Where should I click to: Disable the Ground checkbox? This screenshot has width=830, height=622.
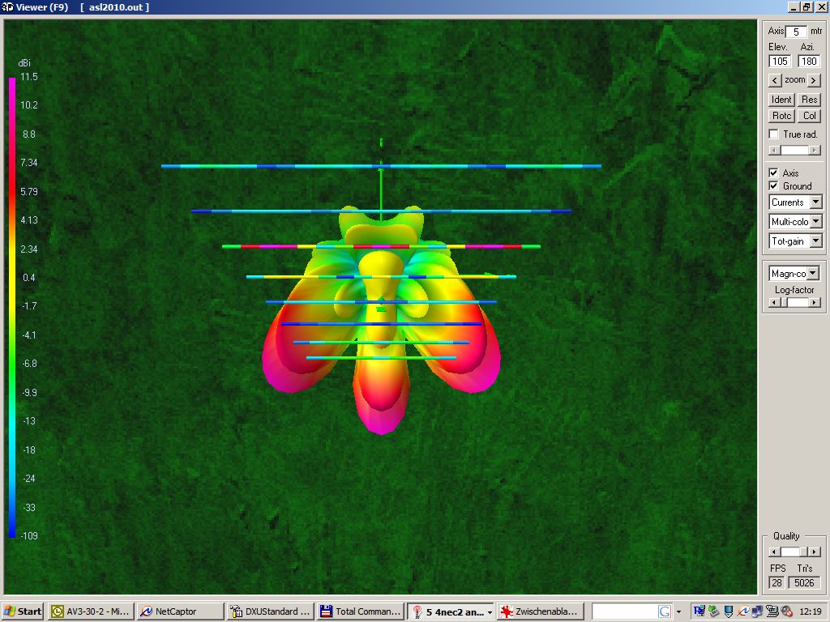click(x=774, y=185)
